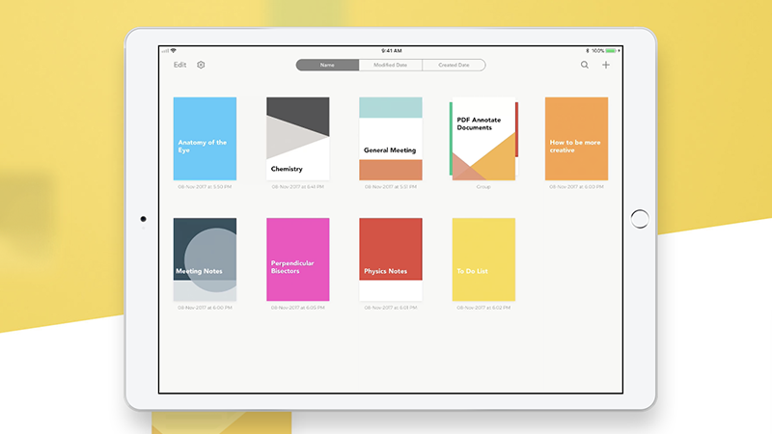Image resolution: width=772 pixels, height=434 pixels.
Task: Open the General Meeting notebook
Action: (x=391, y=139)
